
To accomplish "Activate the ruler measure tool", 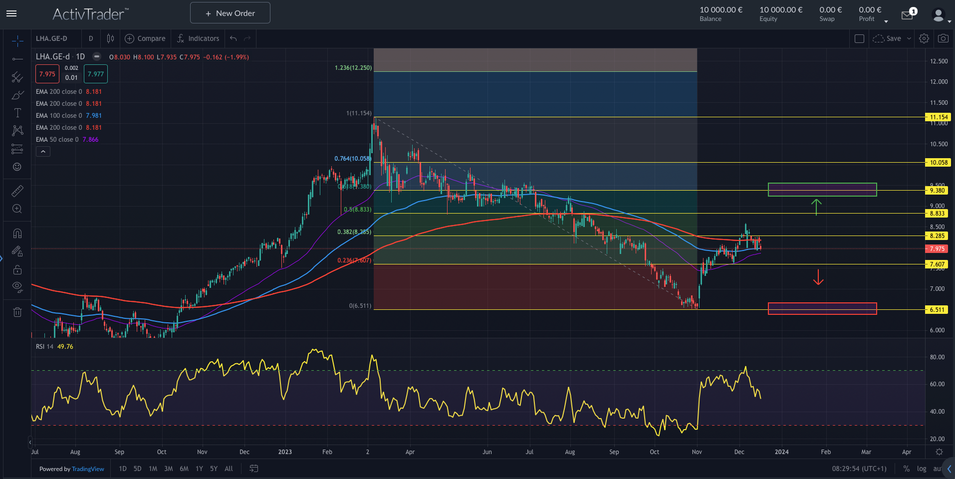I will click(17, 191).
